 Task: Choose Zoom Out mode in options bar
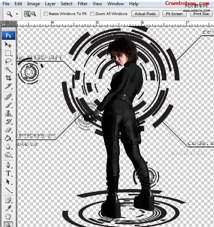tap(34, 14)
